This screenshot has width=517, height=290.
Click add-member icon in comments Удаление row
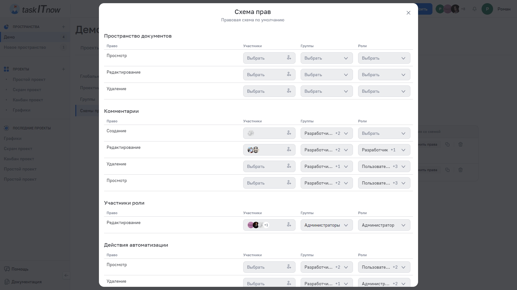point(289,166)
